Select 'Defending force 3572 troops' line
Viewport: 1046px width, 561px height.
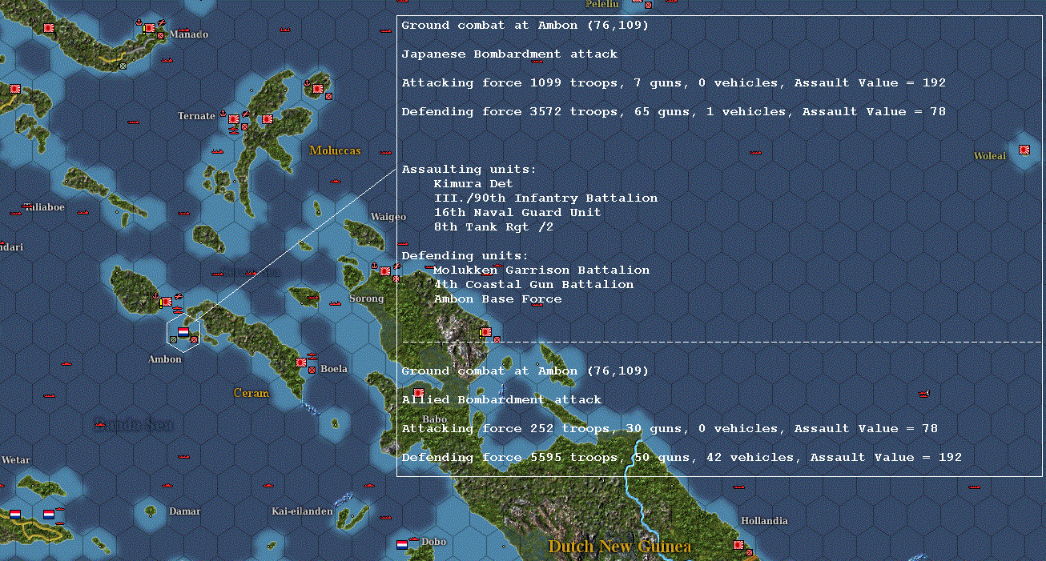pyautogui.click(x=674, y=112)
